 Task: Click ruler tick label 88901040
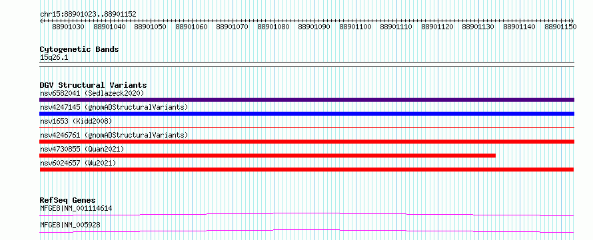109,27
